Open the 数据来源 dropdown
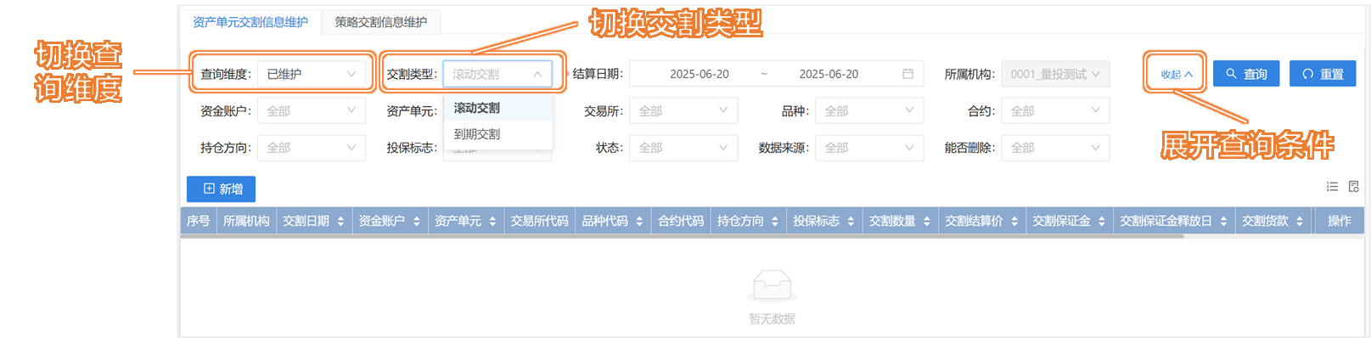The height and width of the screenshot is (338, 1371). [869, 147]
